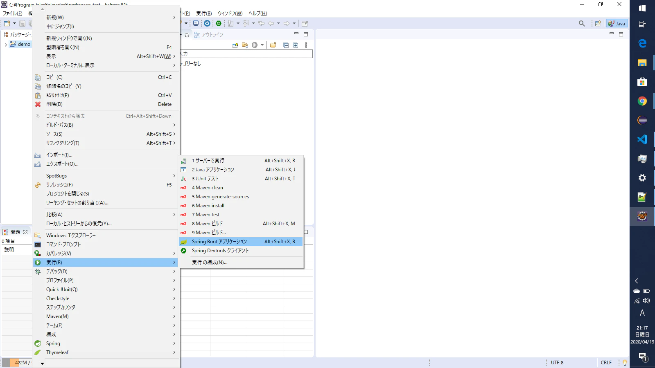655x368 pixels.
Task: Click the Thymeleaf leaf icon
Action: [38, 352]
